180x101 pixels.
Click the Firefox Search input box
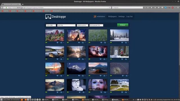coord(127,8)
